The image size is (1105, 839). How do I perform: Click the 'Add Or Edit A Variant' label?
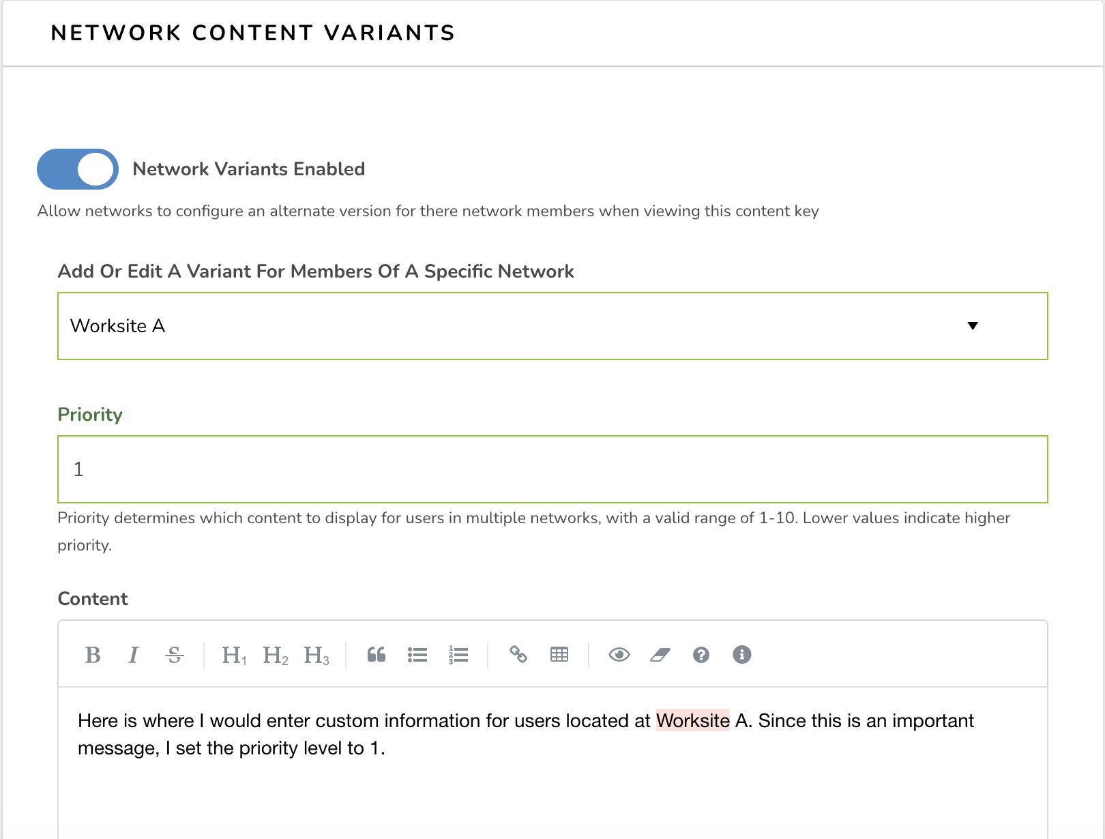pos(316,271)
